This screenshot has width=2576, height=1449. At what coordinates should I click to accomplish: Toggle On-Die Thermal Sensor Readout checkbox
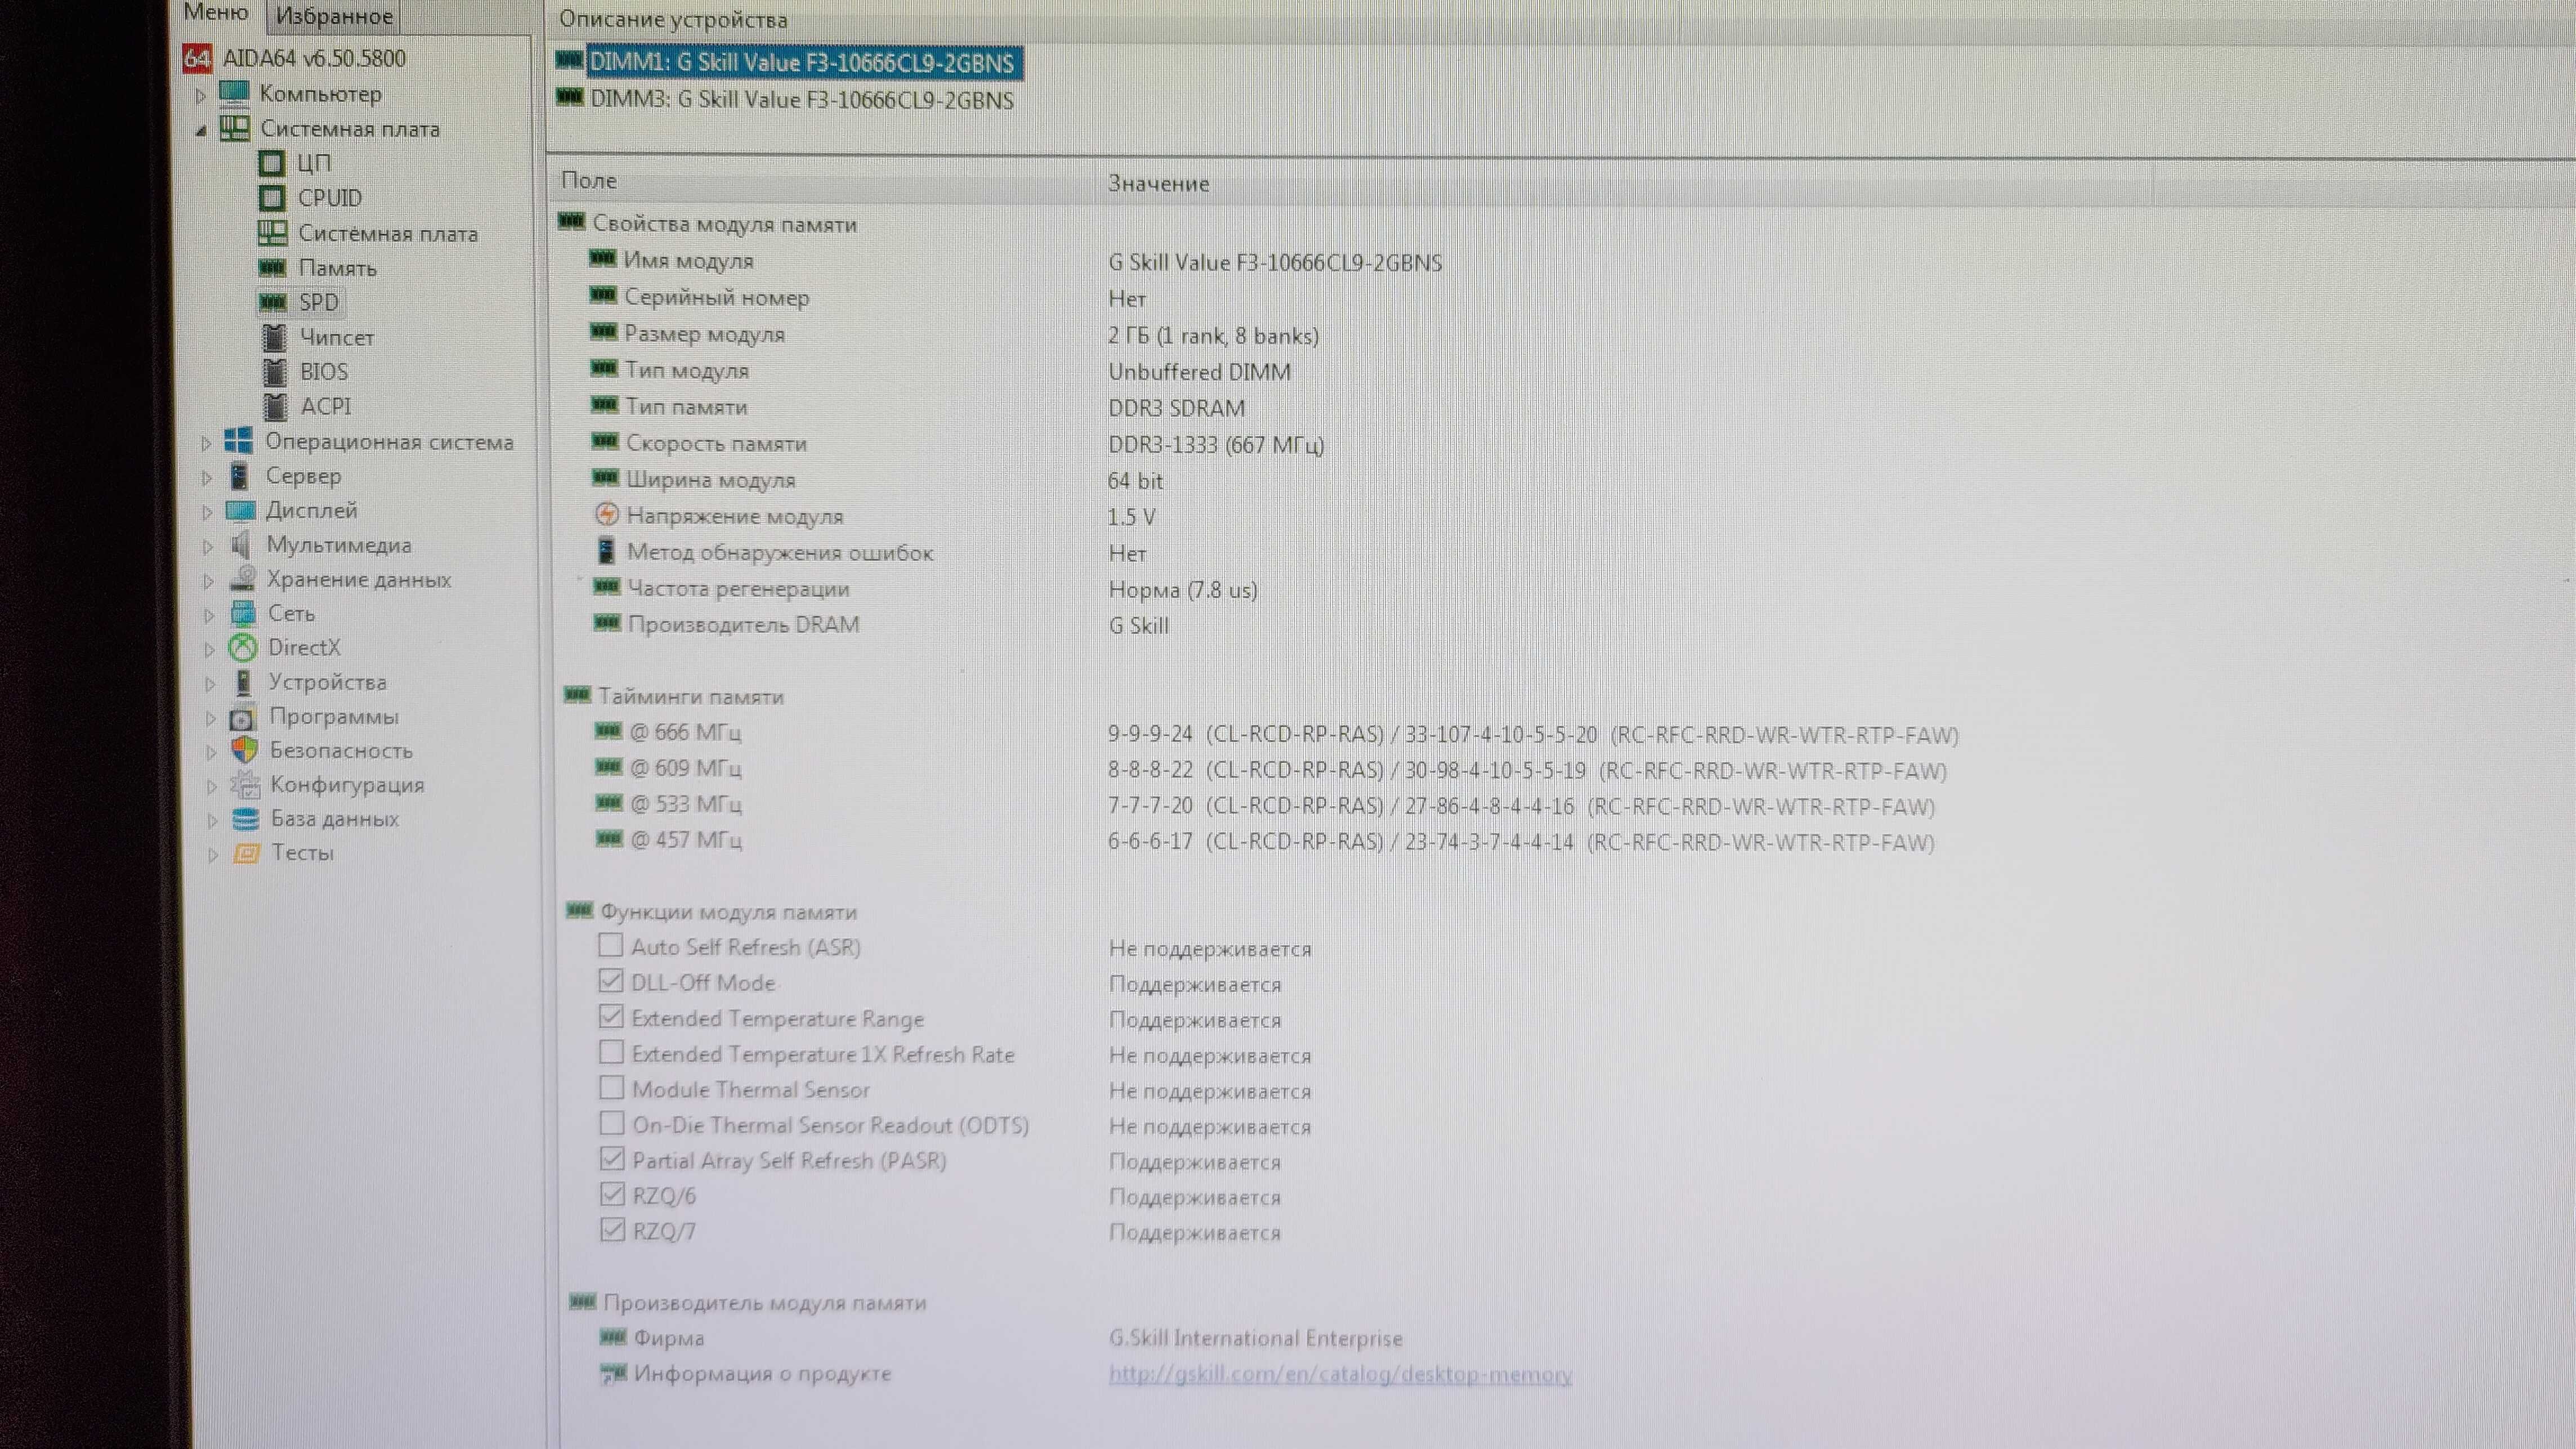(x=612, y=1123)
